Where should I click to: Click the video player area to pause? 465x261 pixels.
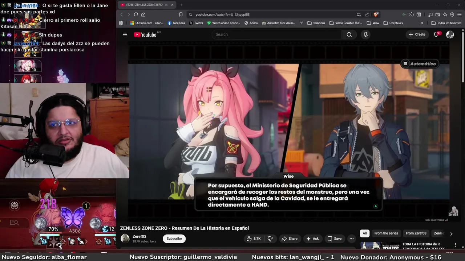click(x=288, y=132)
